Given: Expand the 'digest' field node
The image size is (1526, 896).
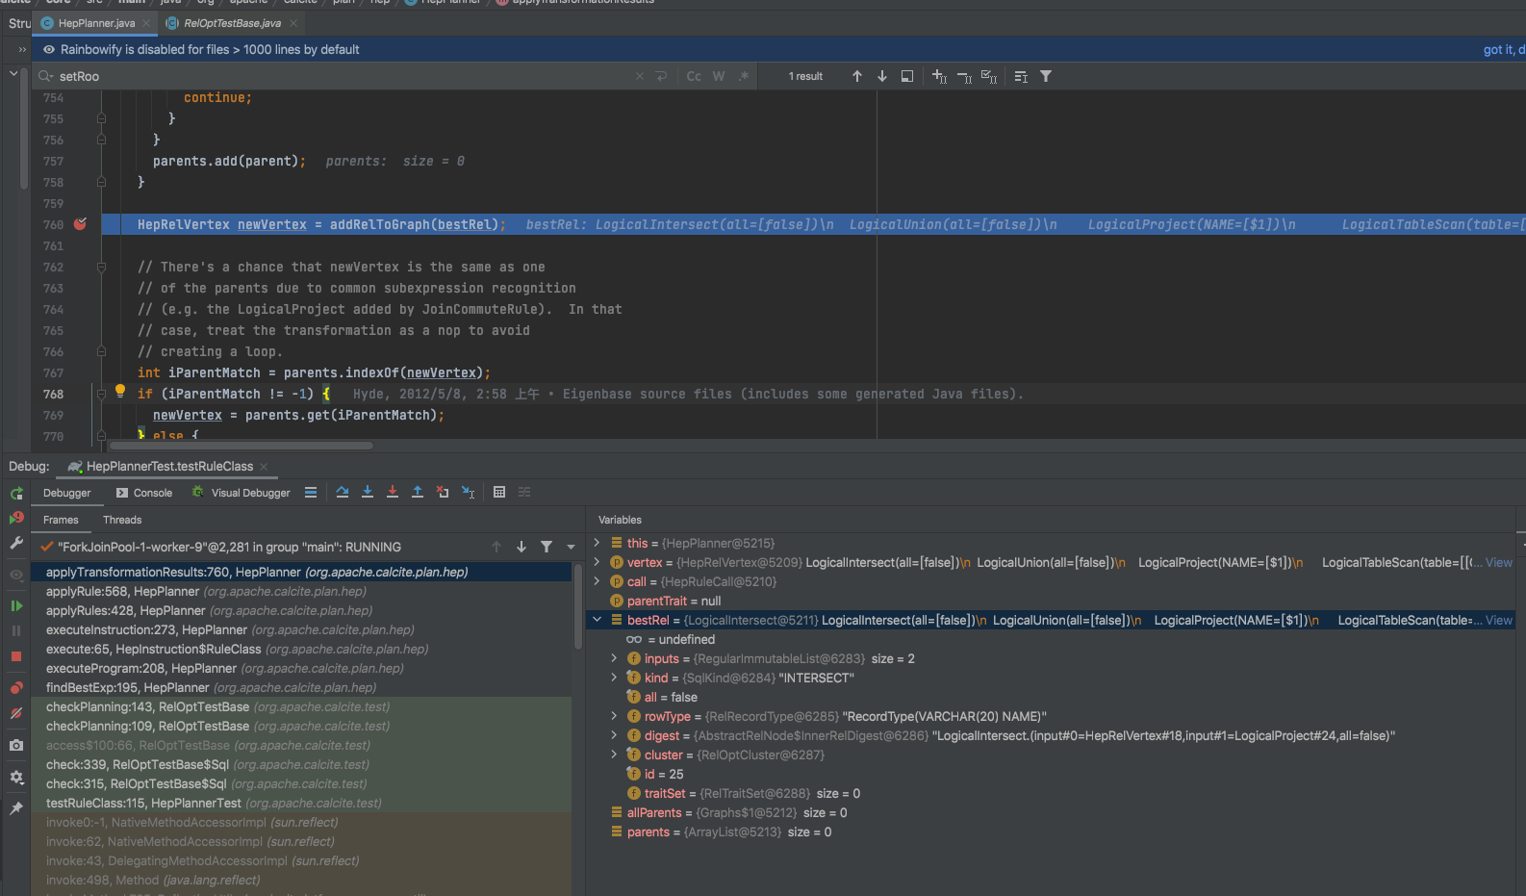Looking at the screenshot, I should 615,735.
